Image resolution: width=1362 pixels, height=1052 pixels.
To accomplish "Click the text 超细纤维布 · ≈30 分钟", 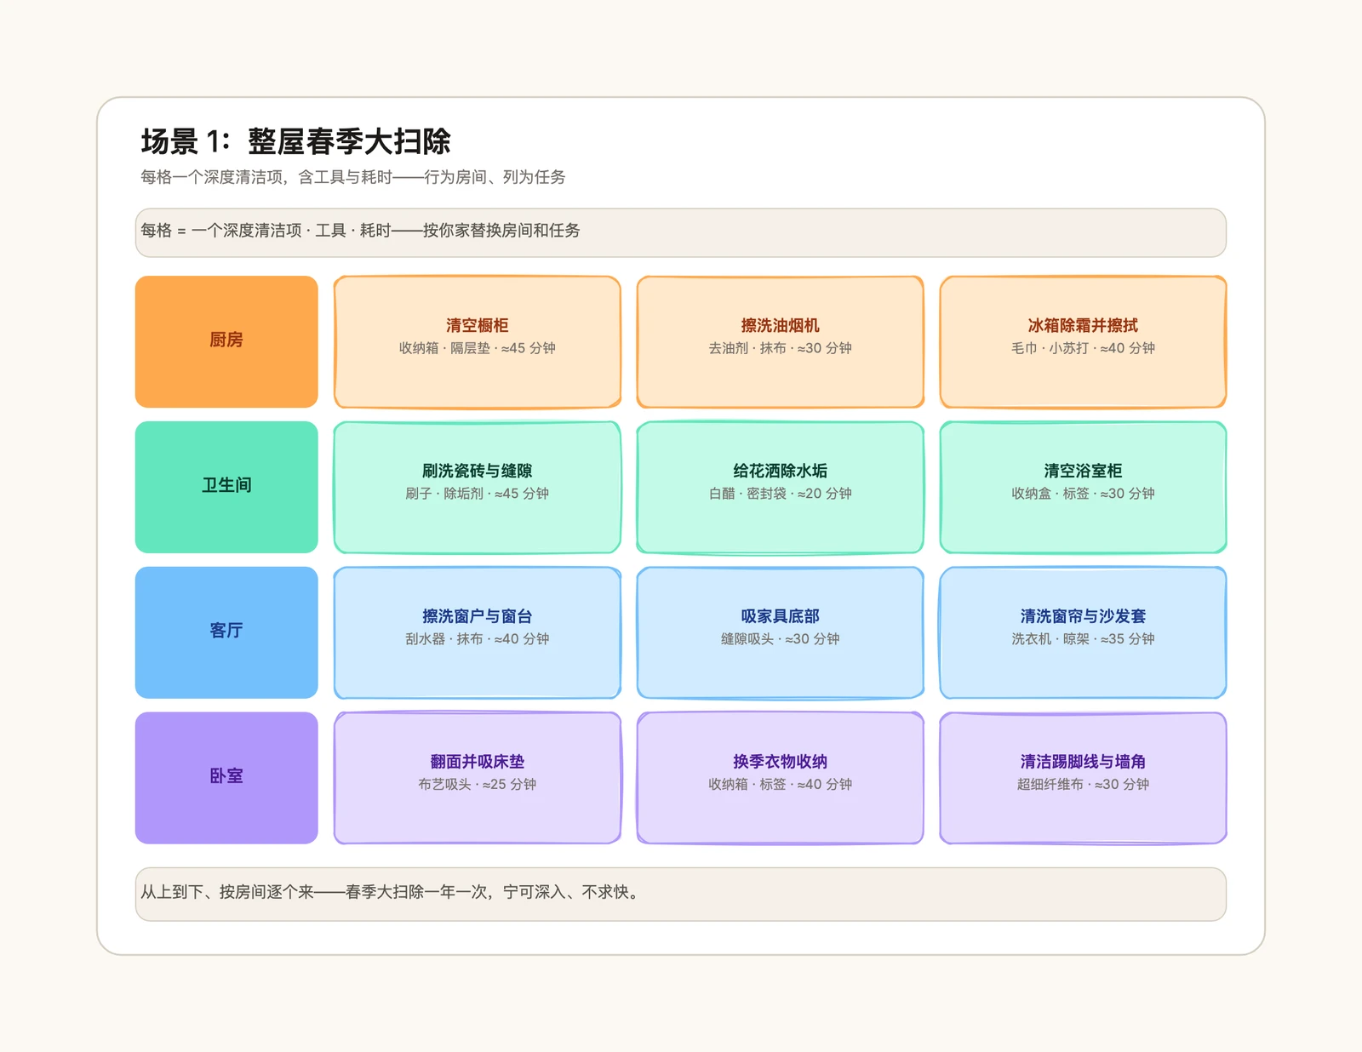I will tap(1083, 785).
